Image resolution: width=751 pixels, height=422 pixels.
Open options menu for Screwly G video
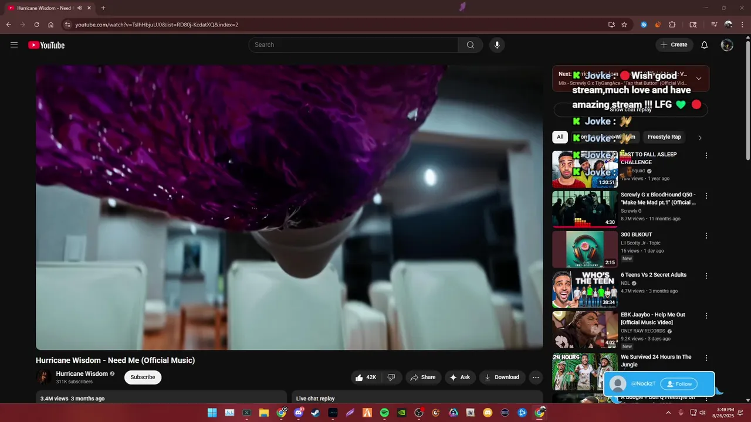[706, 195]
